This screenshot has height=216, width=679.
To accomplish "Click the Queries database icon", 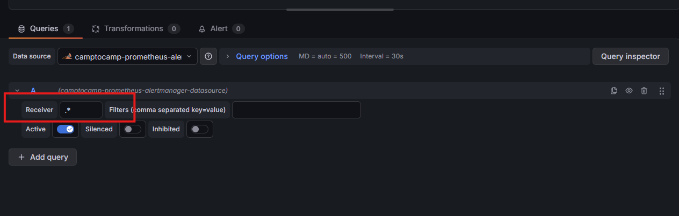I will tap(21, 29).
